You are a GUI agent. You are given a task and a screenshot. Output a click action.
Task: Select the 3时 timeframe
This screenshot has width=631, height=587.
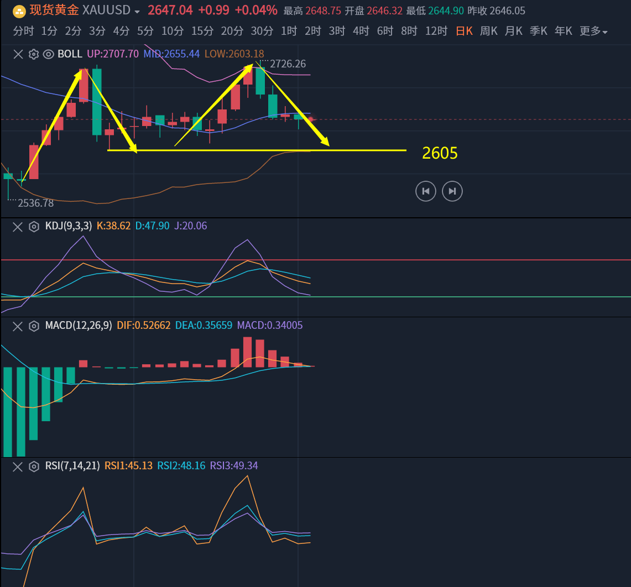[x=337, y=31]
